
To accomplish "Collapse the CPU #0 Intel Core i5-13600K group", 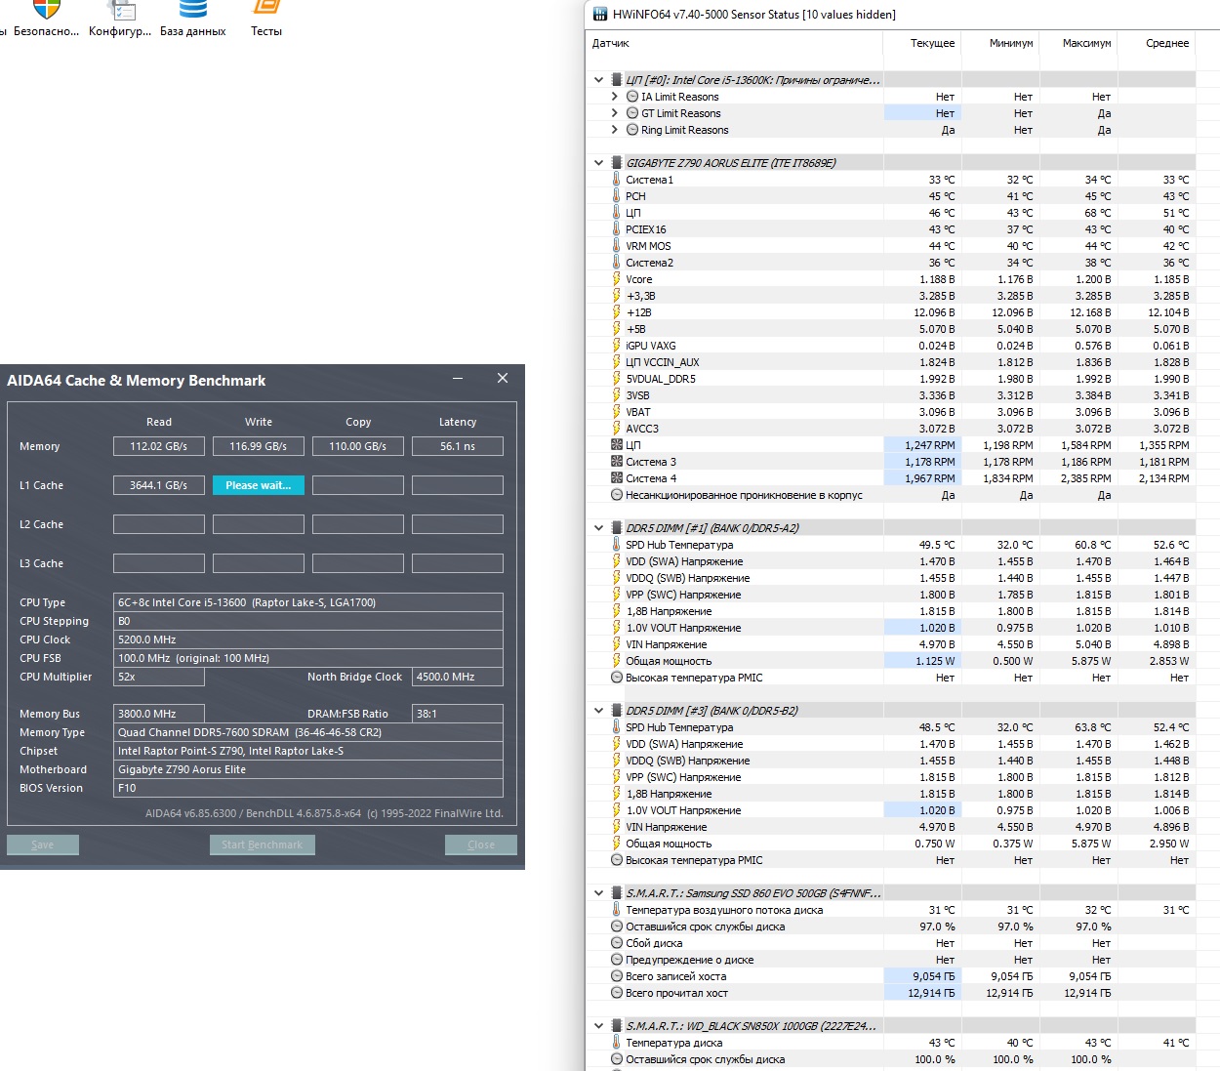I will coord(598,80).
